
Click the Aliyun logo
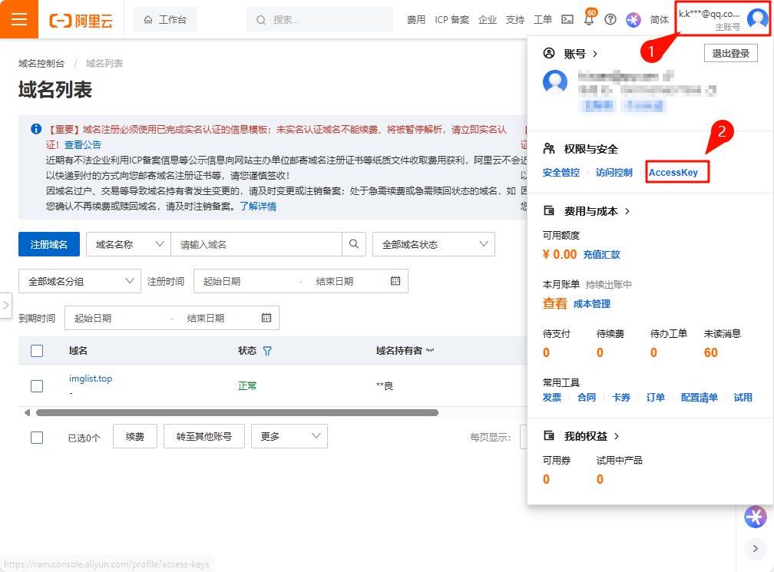81,20
